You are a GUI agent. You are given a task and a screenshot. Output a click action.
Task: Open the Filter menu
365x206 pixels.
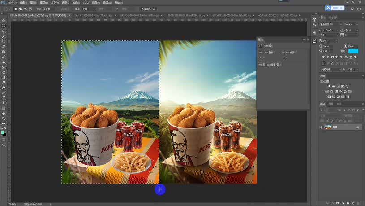76,3
